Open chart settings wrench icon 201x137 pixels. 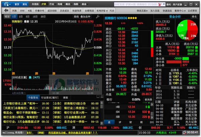coord(98,17)
